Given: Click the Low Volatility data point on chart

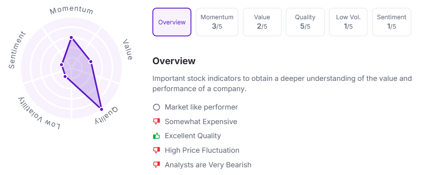Looking at the screenshot, I should pos(65,77).
